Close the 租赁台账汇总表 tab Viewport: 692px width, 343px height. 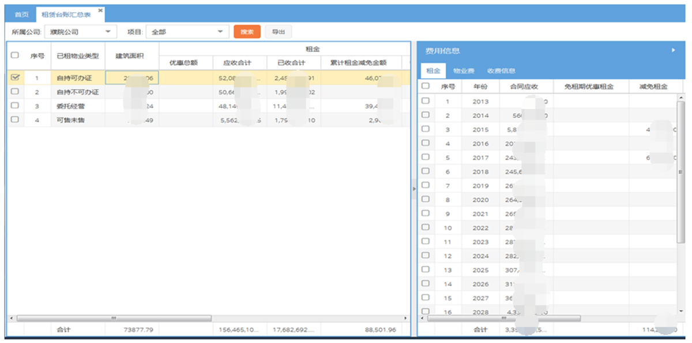[100, 10]
